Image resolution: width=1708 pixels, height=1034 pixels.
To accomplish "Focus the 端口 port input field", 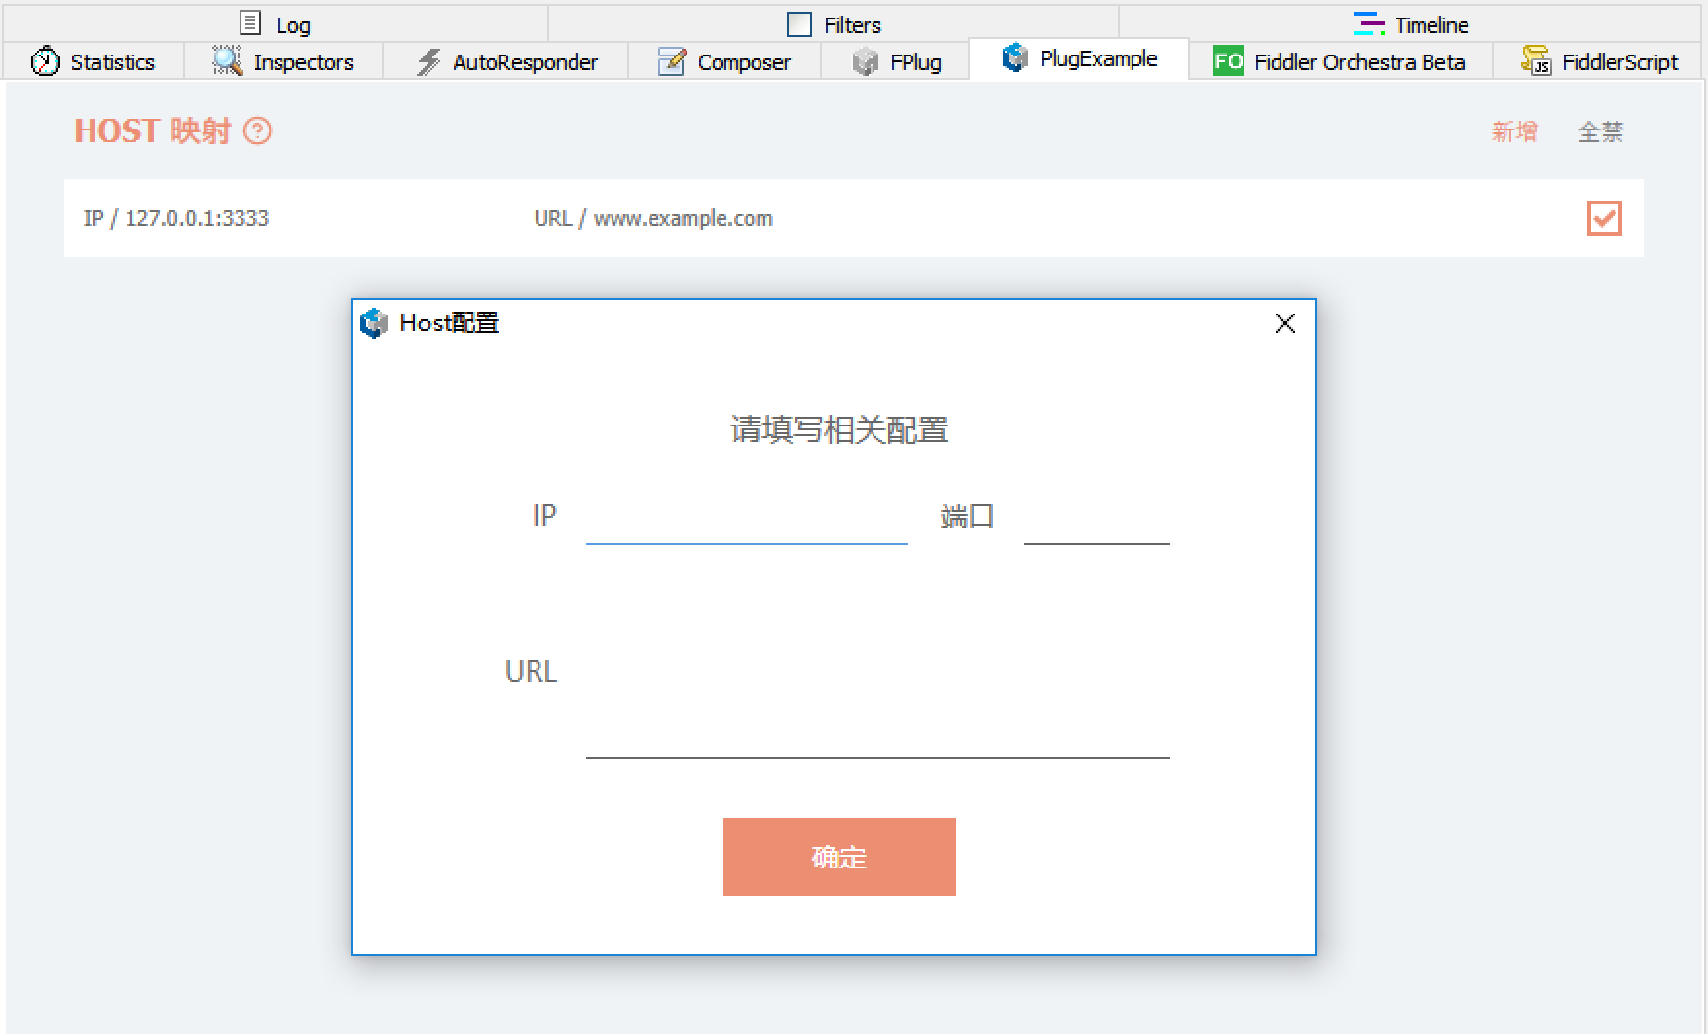I will click(1097, 518).
